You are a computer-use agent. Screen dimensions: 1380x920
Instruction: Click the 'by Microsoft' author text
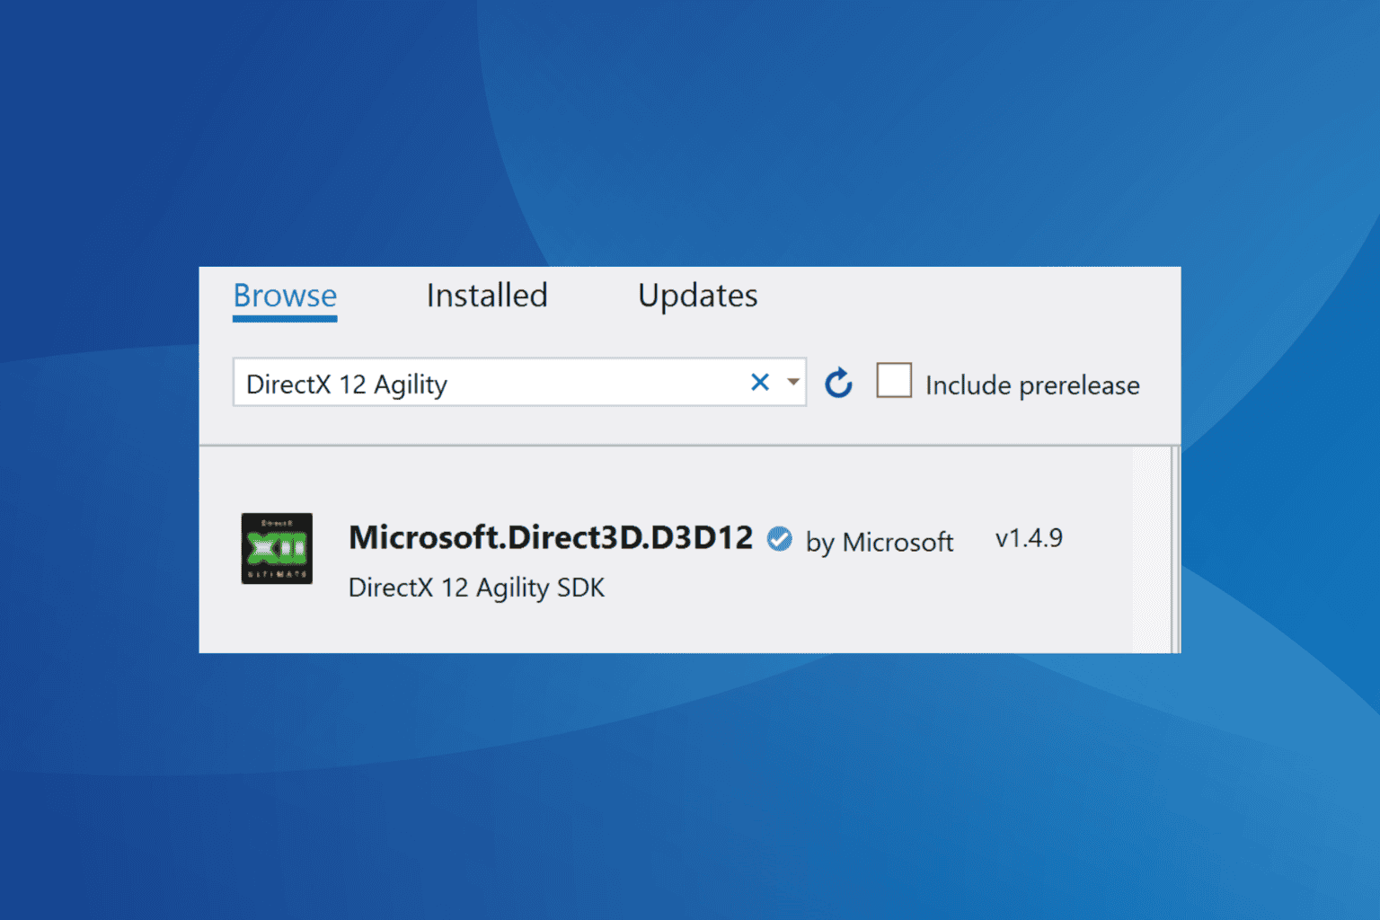(x=880, y=542)
